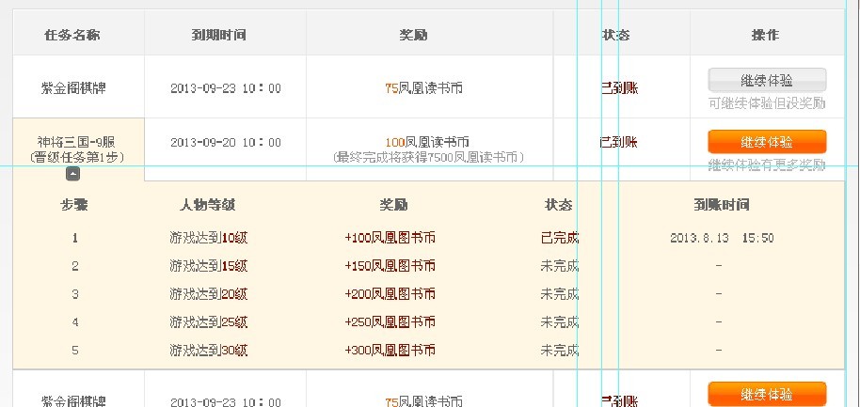Image resolution: width=860 pixels, height=407 pixels.
Task: Click the 奖励 header beside 人物等级
Action: (x=394, y=205)
